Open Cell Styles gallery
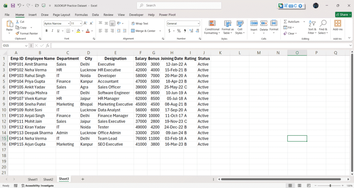 (240, 27)
